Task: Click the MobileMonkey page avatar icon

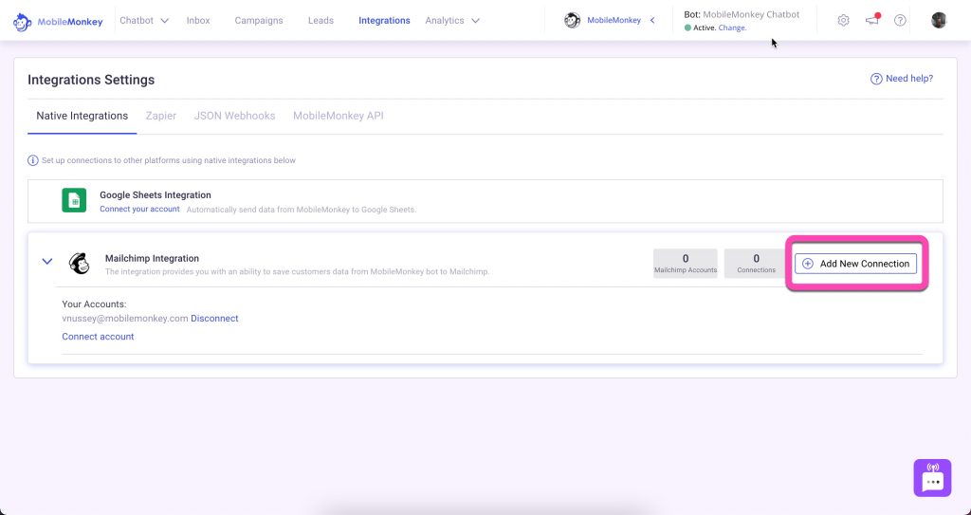Action: [572, 21]
